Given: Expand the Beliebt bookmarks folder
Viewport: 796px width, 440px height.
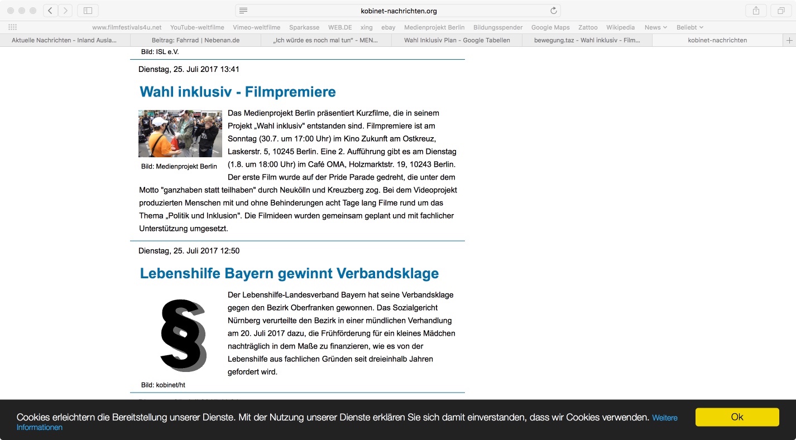Looking at the screenshot, I should click(690, 27).
